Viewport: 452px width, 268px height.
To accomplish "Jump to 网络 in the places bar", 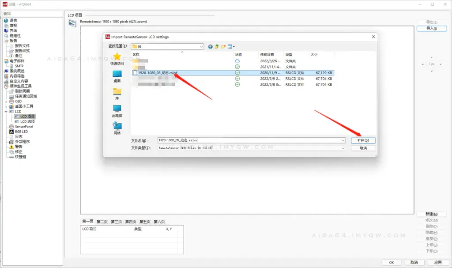I will [x=117, y=128].
